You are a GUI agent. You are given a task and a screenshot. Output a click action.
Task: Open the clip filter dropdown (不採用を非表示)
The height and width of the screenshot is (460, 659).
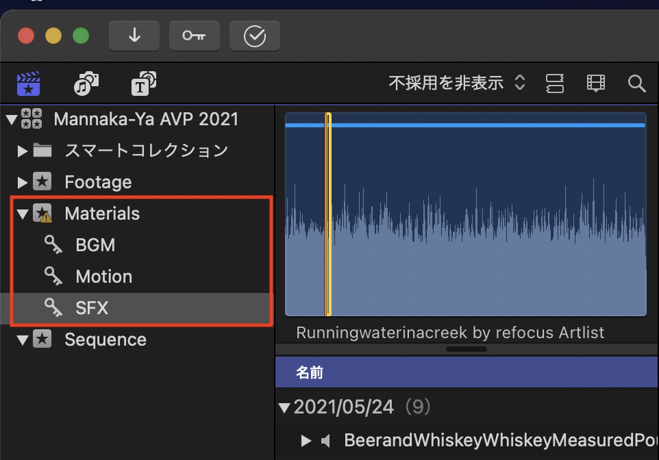pyautogui.click(x=457, y=84)
